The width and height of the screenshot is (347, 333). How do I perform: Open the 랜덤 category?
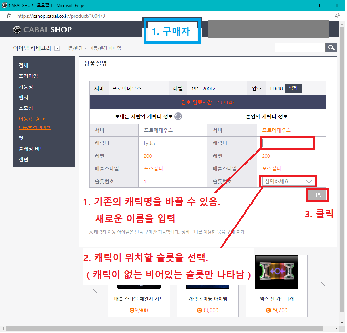point(23,160)
